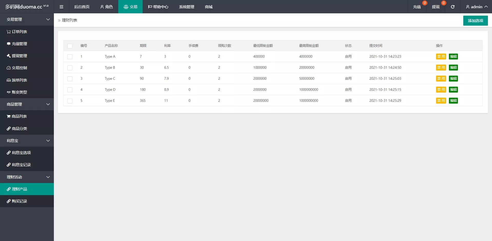Image resolution: width=492 pixels, height=241 pixels.
Task: Click the sidebar collapse hamburger icon
Action: 61,7
